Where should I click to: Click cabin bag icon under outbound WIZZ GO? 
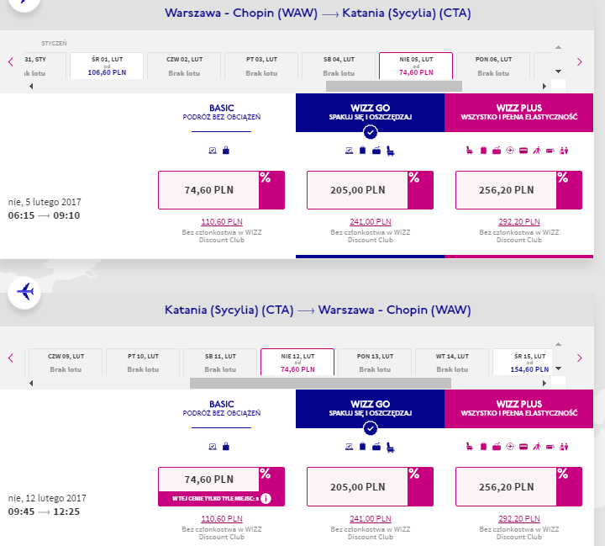point(362,151)
